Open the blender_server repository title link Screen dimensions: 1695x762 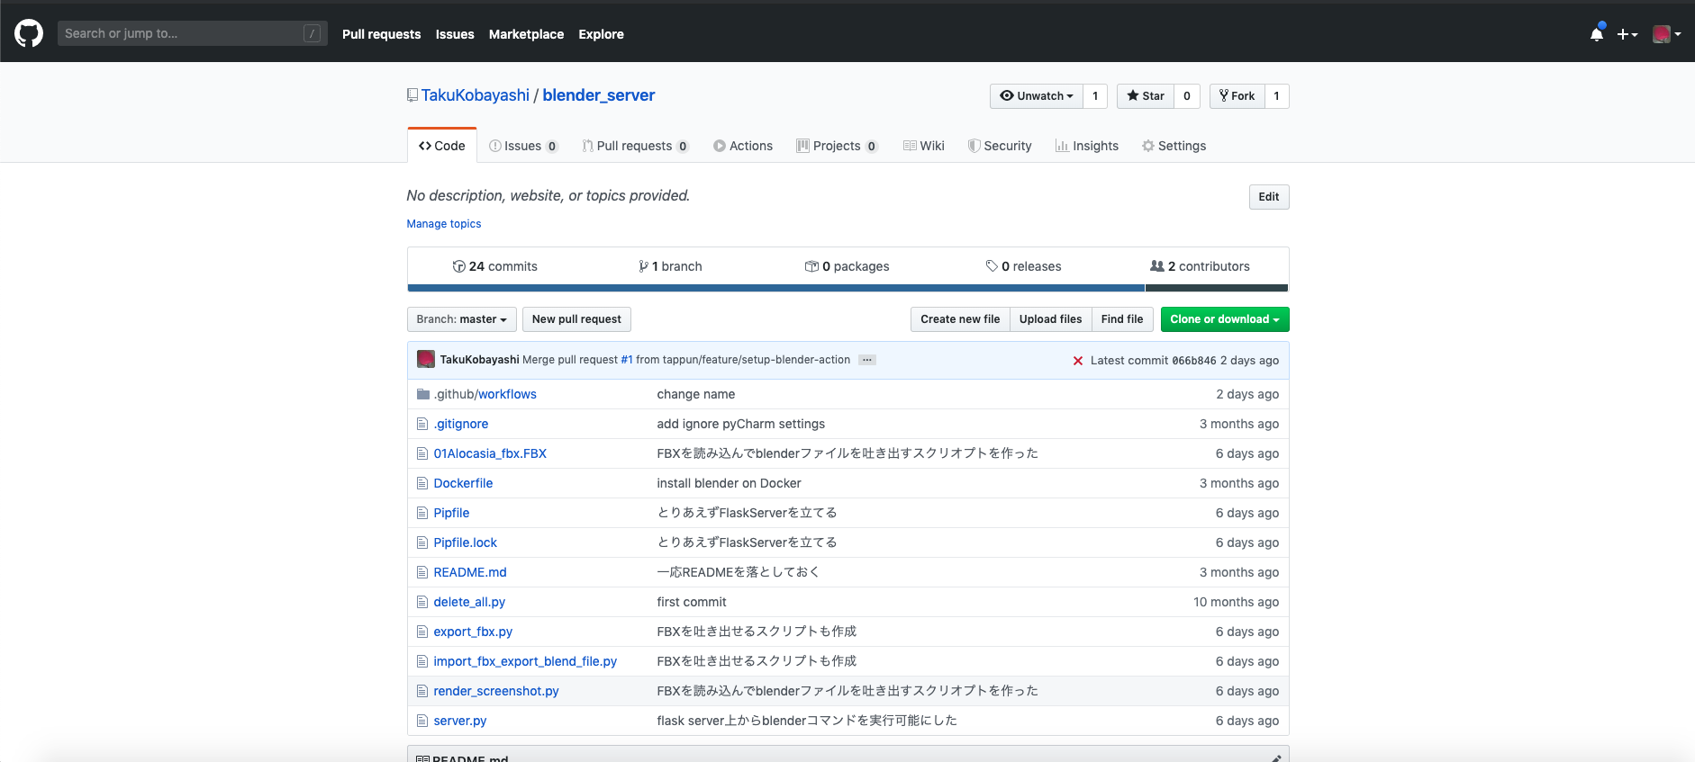tap(599, 95)
